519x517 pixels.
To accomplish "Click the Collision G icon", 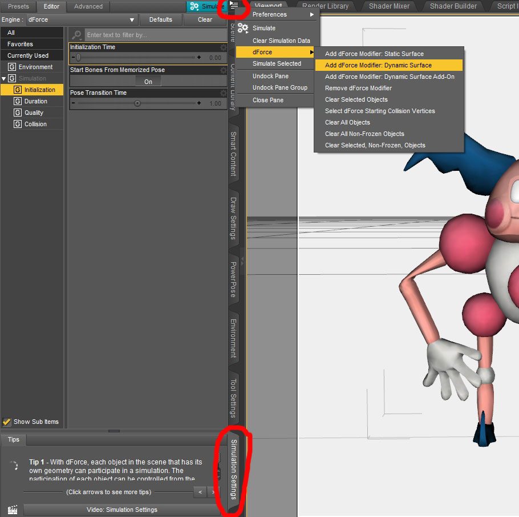I will point(18,125).
